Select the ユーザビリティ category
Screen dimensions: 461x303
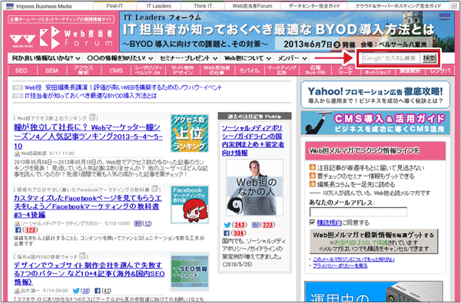[148, 70]
